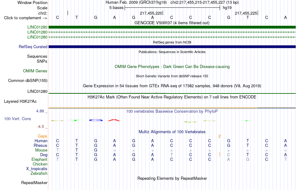Click the 'hg19' label beside the scale bar
Viewport: 296px width, 190px height.
point(227,8)
